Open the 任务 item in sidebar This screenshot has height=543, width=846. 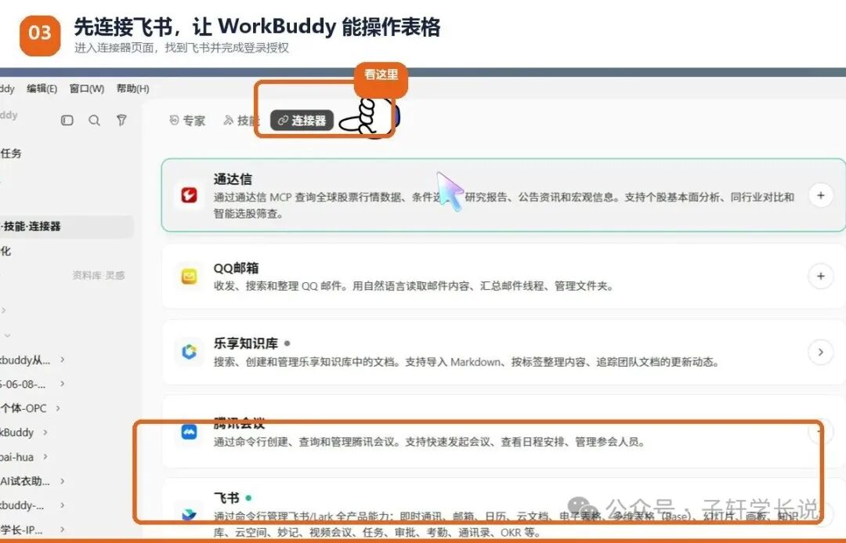pos(11,154)
